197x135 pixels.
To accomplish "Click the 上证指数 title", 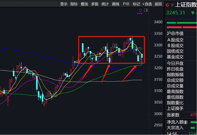I will 186,5.
